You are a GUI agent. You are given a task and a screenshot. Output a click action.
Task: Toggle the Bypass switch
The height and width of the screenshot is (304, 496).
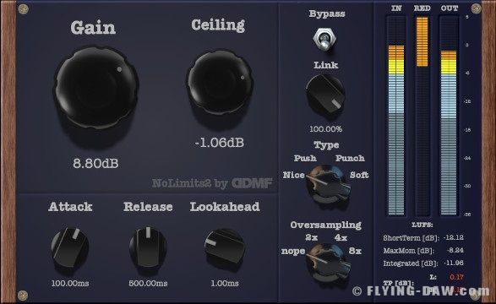tap(324, 39)
